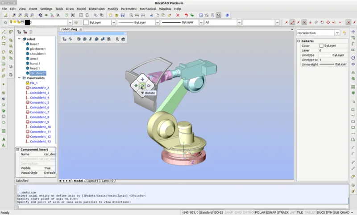357x215 pixels.
Task: Click the green Redo arrow icon
Action: [192, 15]
